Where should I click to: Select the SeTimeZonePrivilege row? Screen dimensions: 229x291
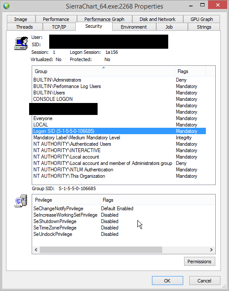coord(124,228)
